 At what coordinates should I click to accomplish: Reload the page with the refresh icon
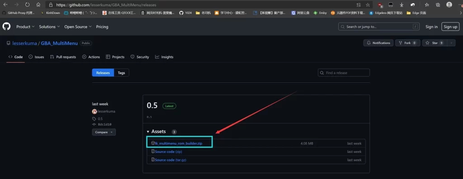point(27,4)
